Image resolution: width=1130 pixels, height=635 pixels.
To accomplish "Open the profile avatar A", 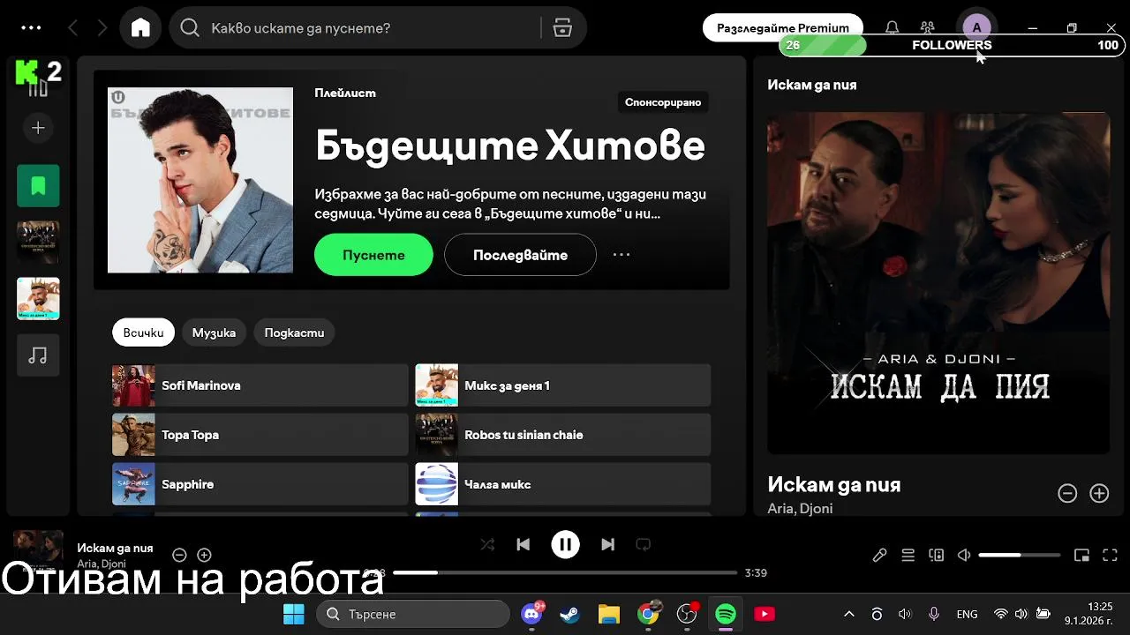I will 976,27.
